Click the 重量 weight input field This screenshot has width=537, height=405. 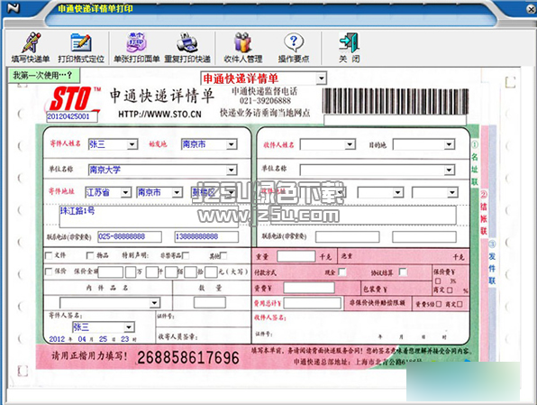coord(296,256)
